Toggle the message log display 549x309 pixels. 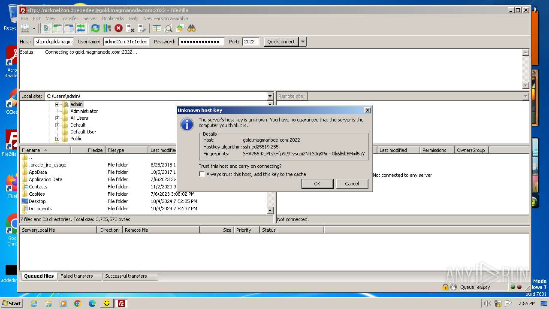46,28
